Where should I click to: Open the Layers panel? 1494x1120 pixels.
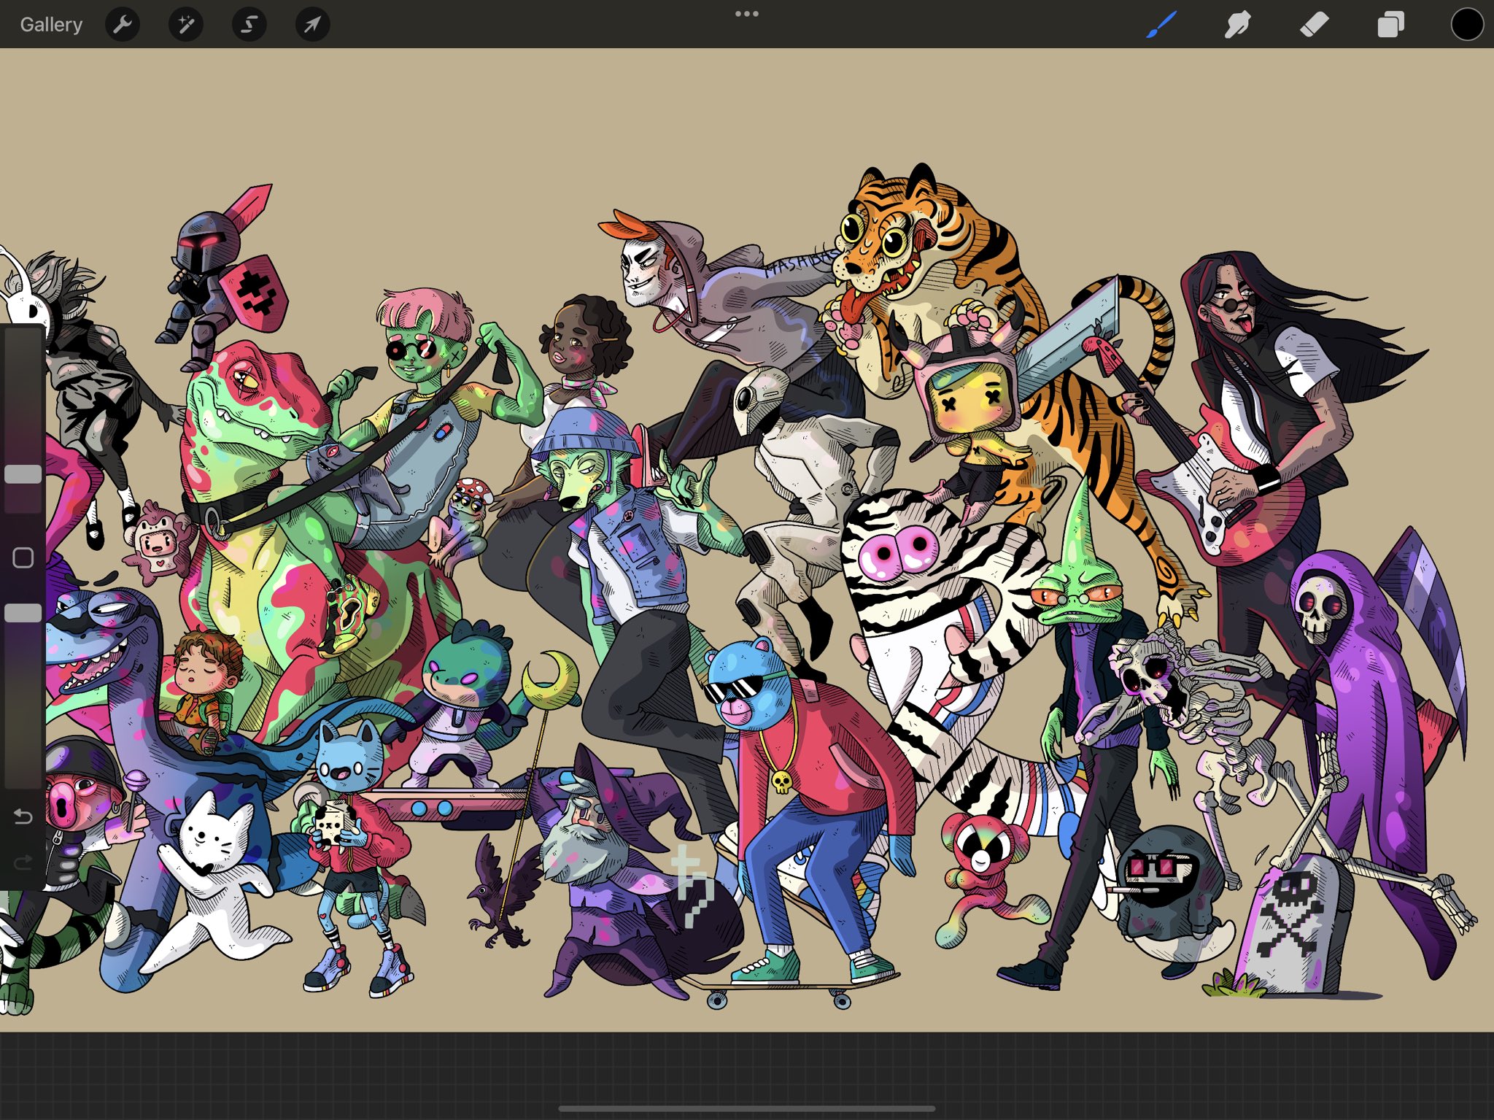tap(1390, 25)
